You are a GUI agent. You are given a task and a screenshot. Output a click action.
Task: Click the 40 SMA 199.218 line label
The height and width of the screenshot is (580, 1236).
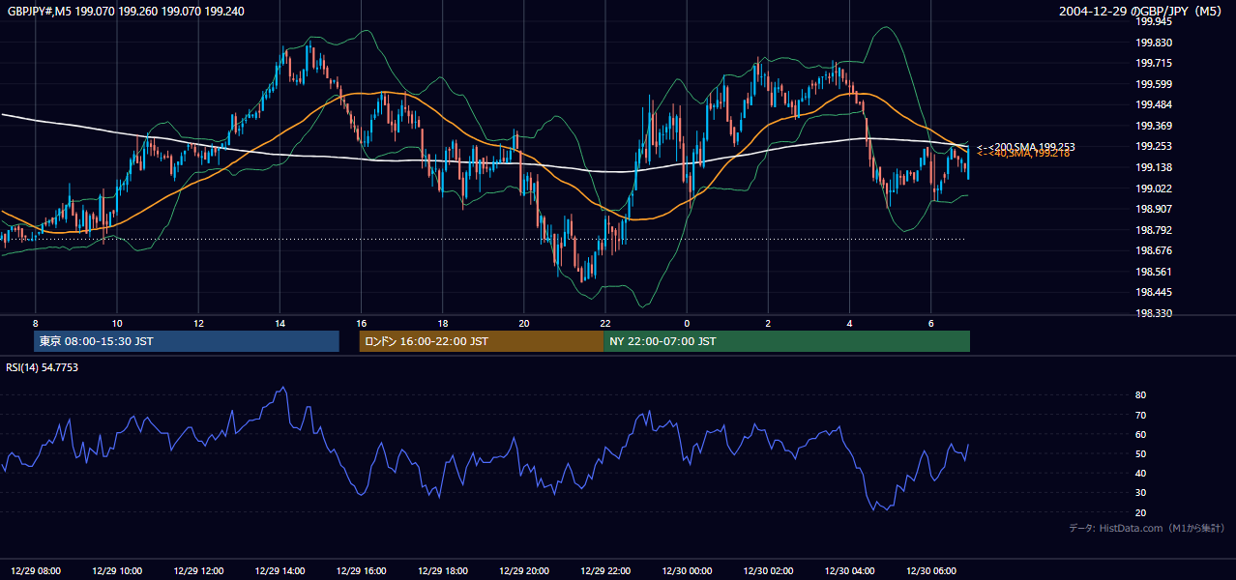pos(1022,154)
